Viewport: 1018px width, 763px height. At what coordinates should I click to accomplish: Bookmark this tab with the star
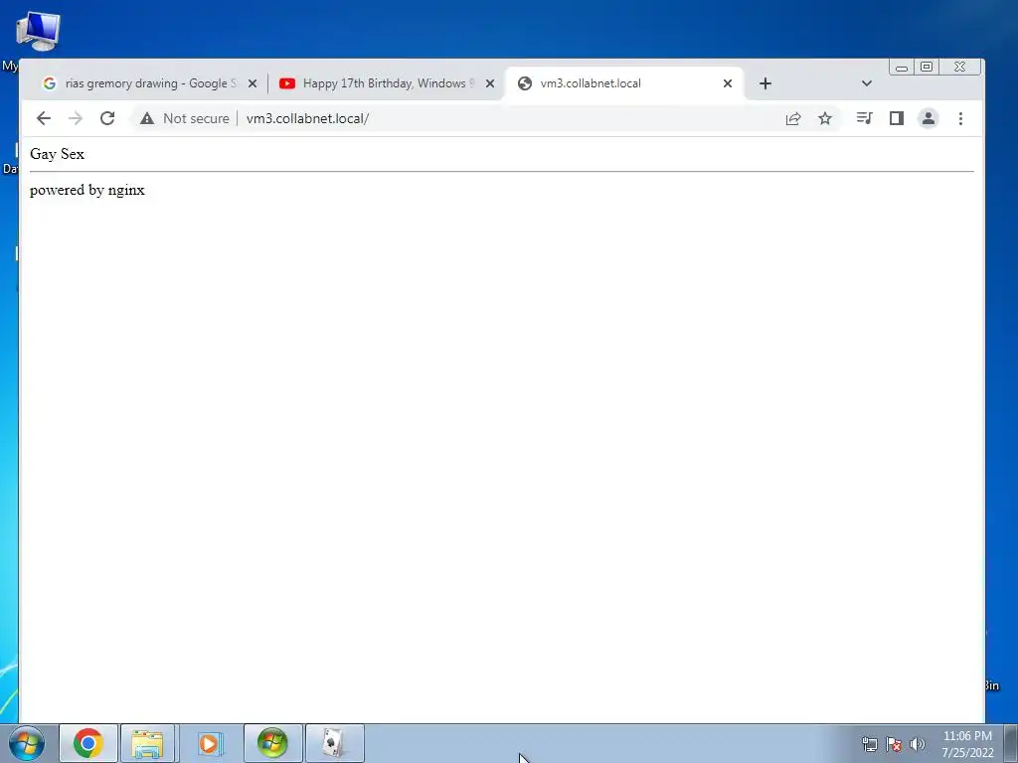click(824, 118)
